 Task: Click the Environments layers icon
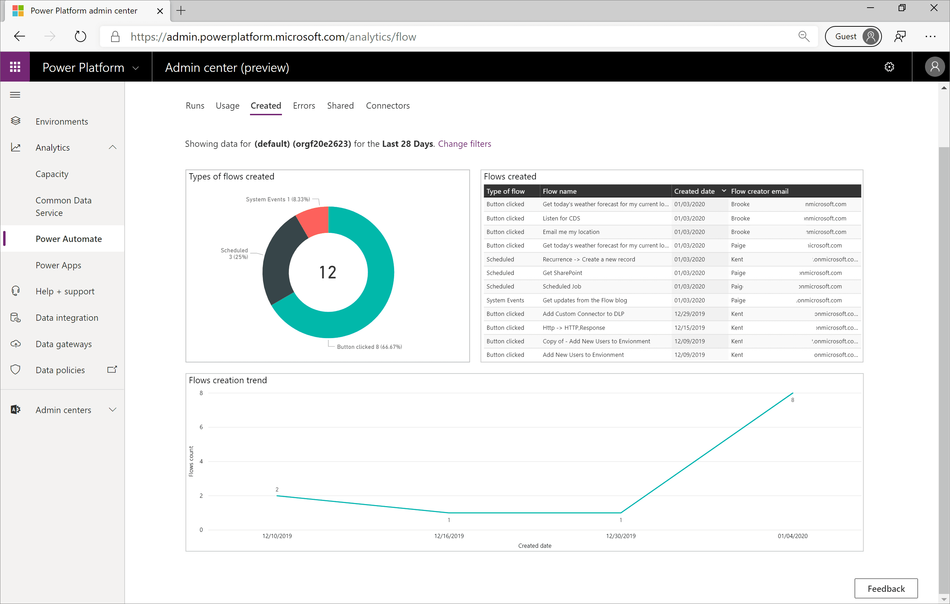click(x=15, y=121)
